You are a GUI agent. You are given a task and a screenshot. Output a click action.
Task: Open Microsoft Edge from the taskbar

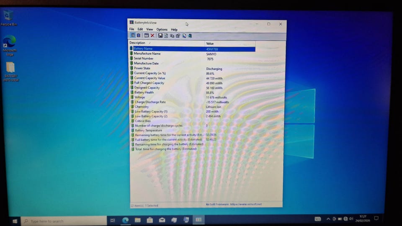pos(125,220)
